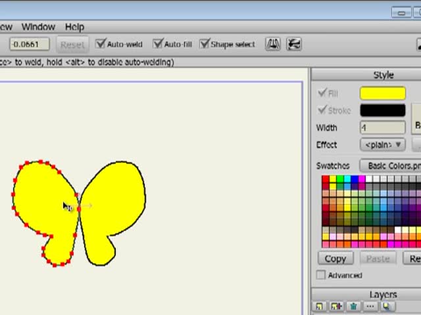The width and height of the screenshot is (421, 315).
Task: Click the yellow Fill color swatch
Action: coord(383,93)
